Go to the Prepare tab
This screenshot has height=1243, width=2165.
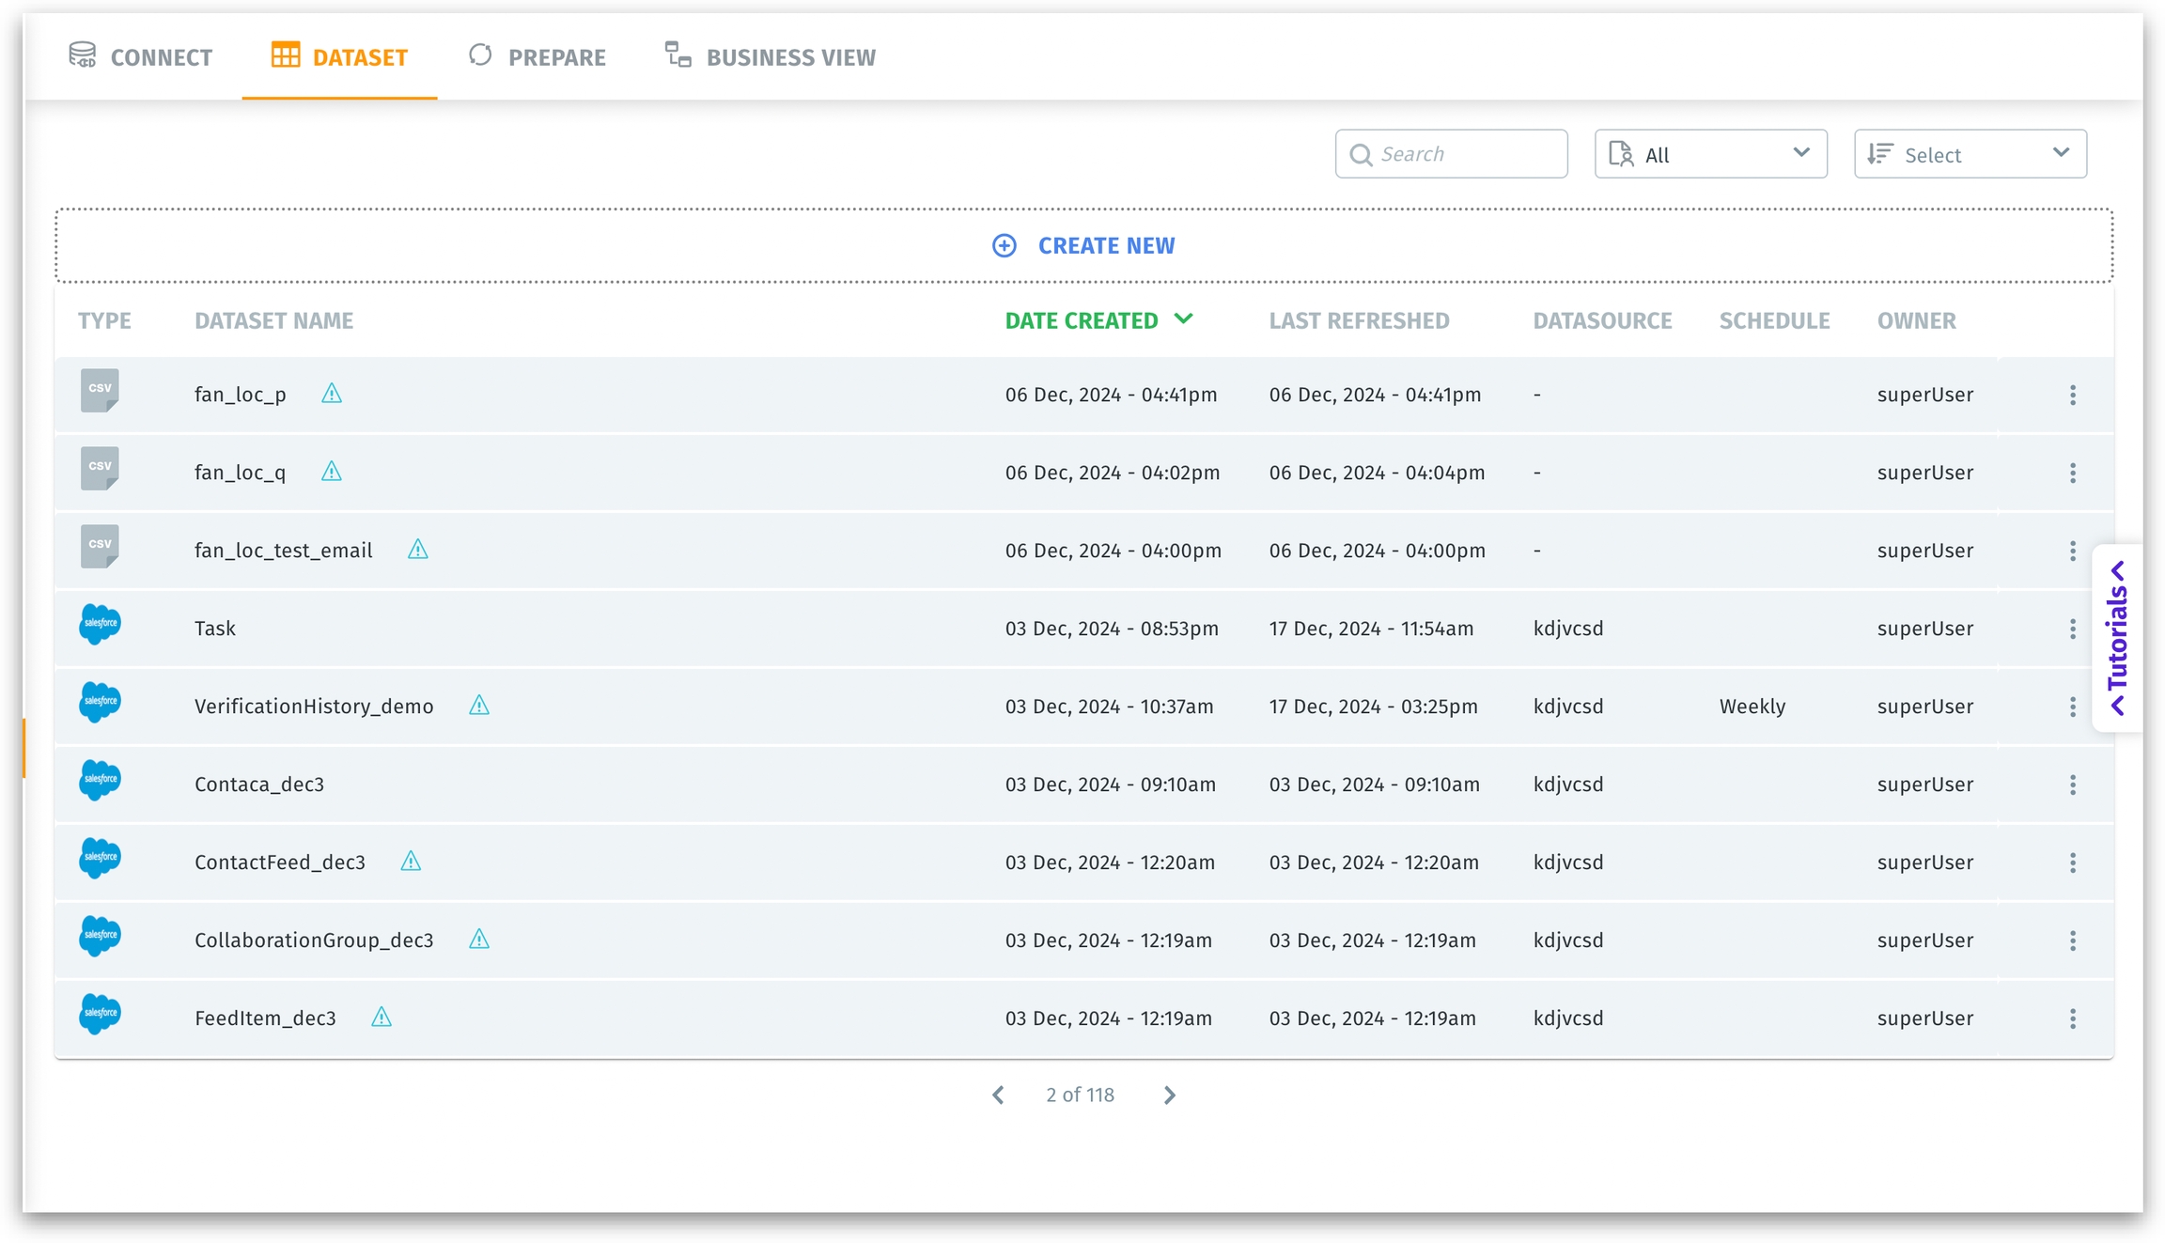[537, 57]
